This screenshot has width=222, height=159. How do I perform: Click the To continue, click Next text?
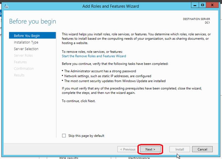click(78, 101)
